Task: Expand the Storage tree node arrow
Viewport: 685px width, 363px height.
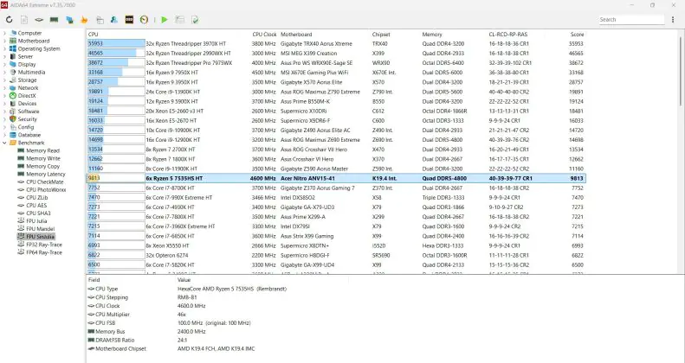Action: click(x=5, y=80)
